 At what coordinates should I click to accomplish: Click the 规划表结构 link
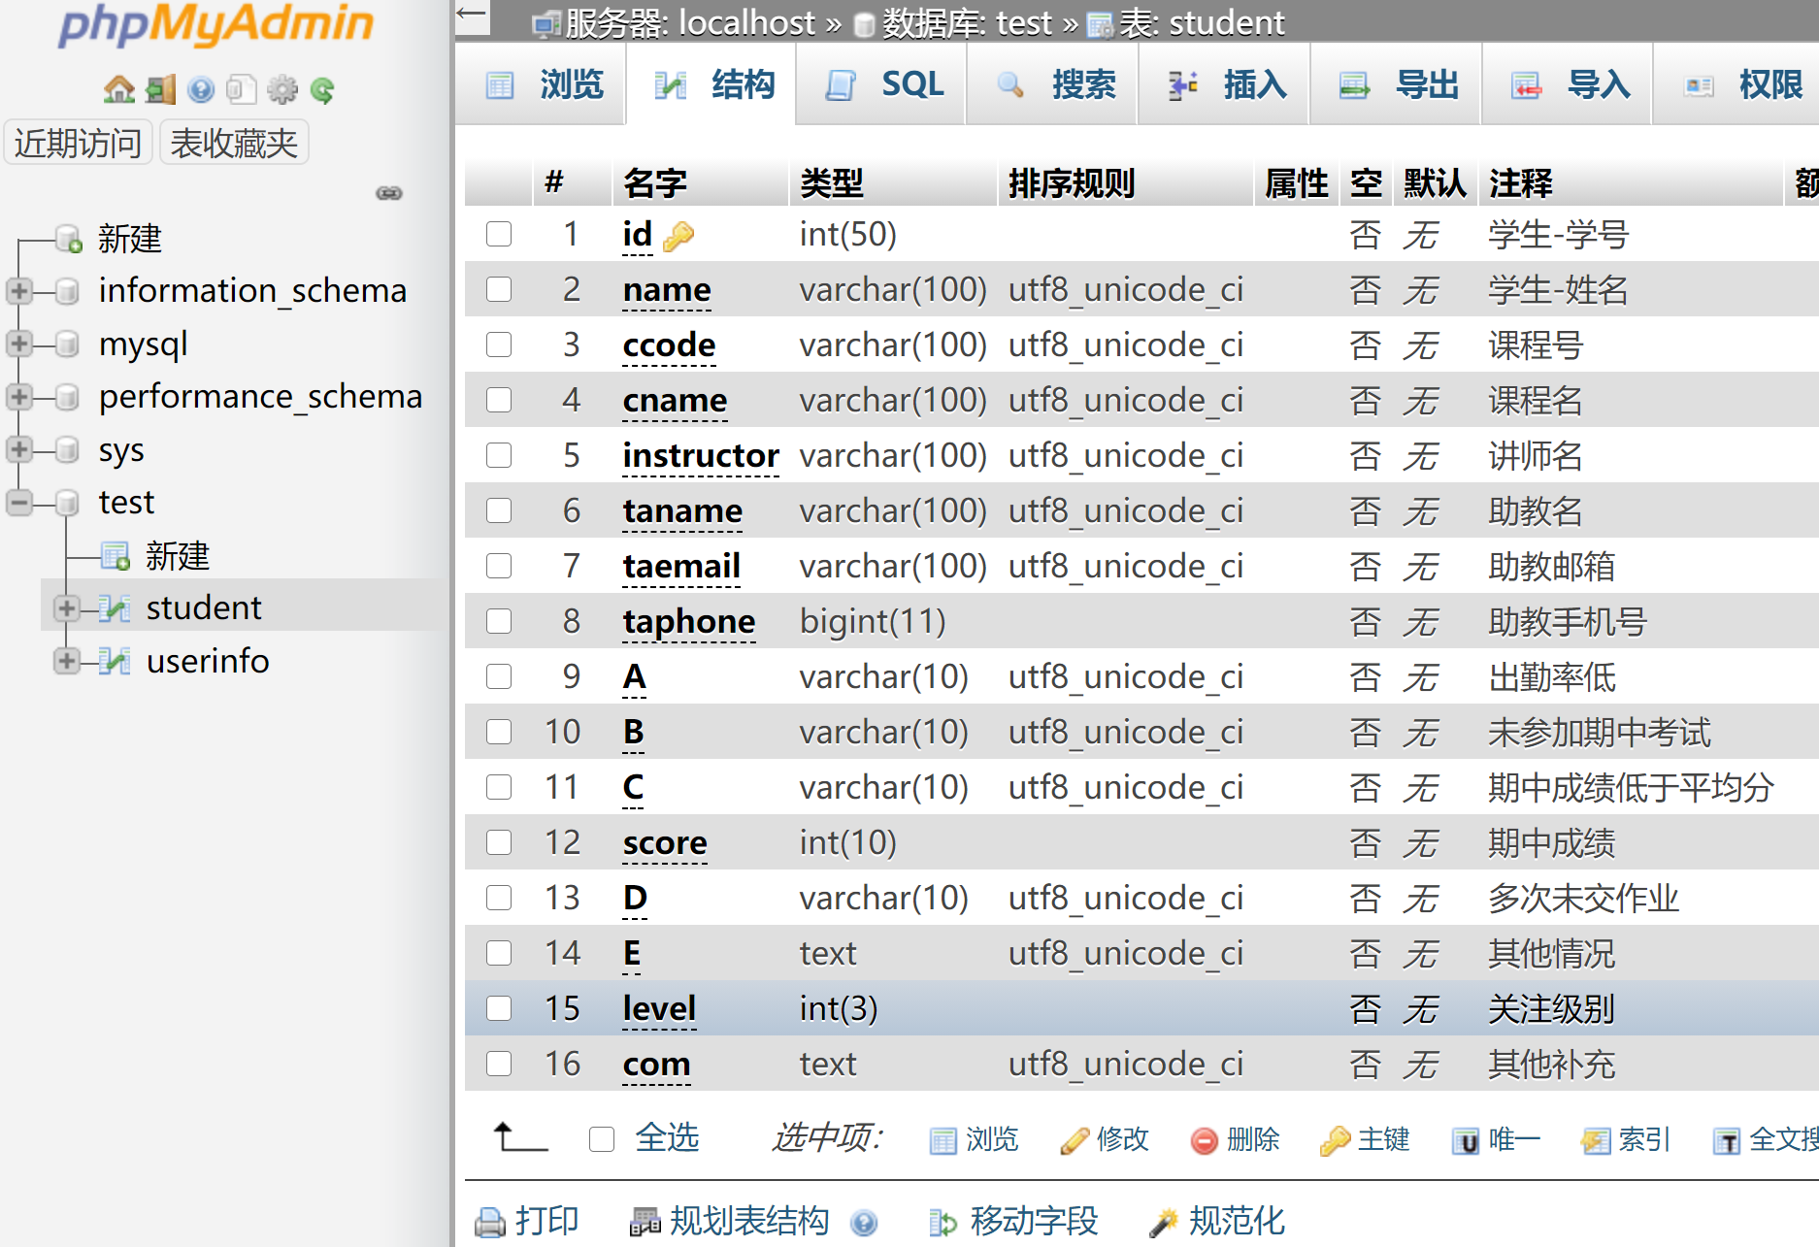coord(749,1222)
